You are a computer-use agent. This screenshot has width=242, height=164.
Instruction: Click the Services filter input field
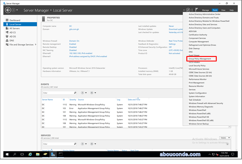[x=58, y=144]
